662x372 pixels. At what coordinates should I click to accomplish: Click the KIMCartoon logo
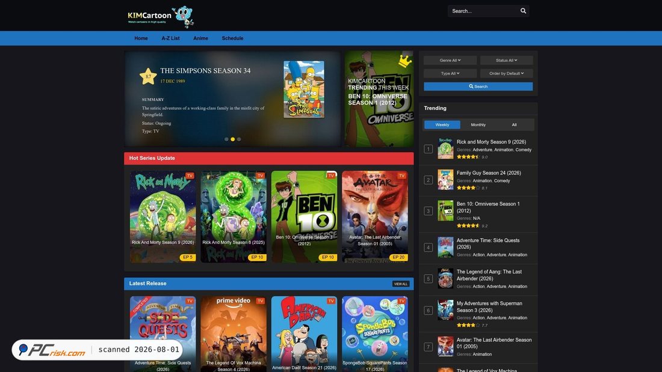click(161, 17)
